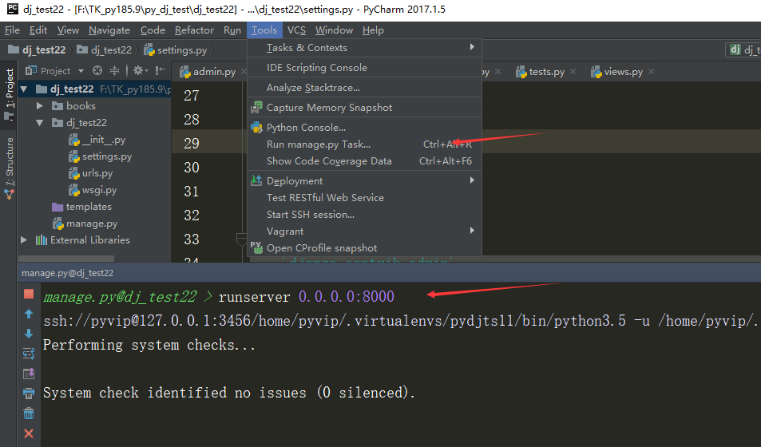
Task: Open the Code menu
Action: click(153, 30)
